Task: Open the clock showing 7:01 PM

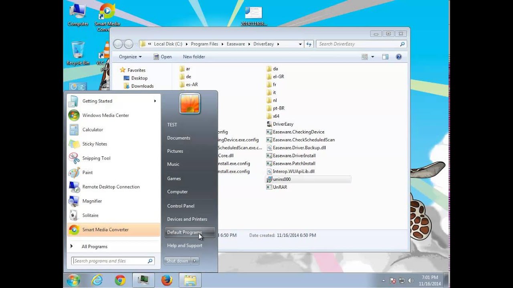Action: pyautogui.click(x=430, y=280)
